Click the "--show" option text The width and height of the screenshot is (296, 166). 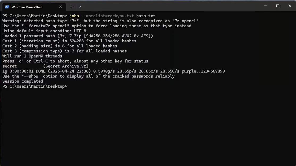click(x=31, y=76)
